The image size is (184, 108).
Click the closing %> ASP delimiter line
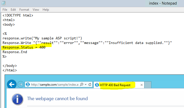(5, 57)
